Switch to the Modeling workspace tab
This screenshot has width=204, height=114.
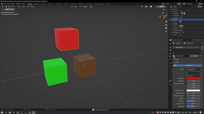[x=36, y=4]
